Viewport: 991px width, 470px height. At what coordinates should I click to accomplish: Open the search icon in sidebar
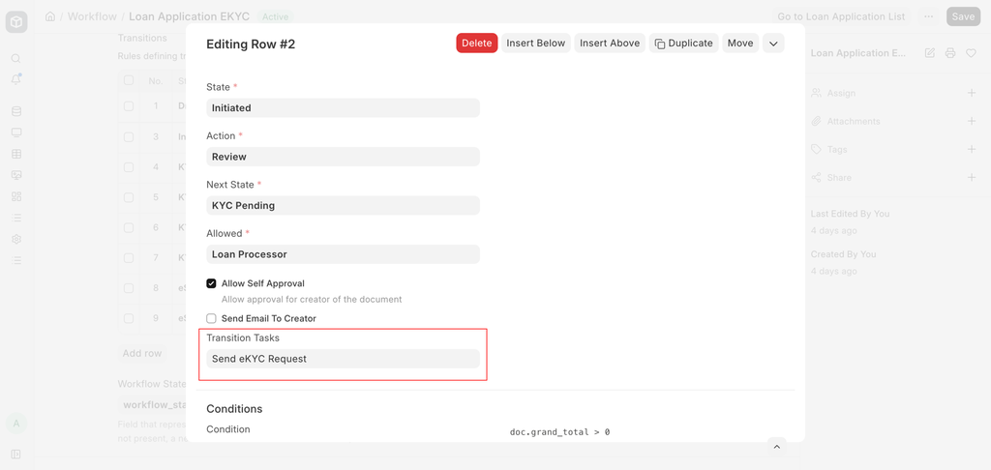16,58
